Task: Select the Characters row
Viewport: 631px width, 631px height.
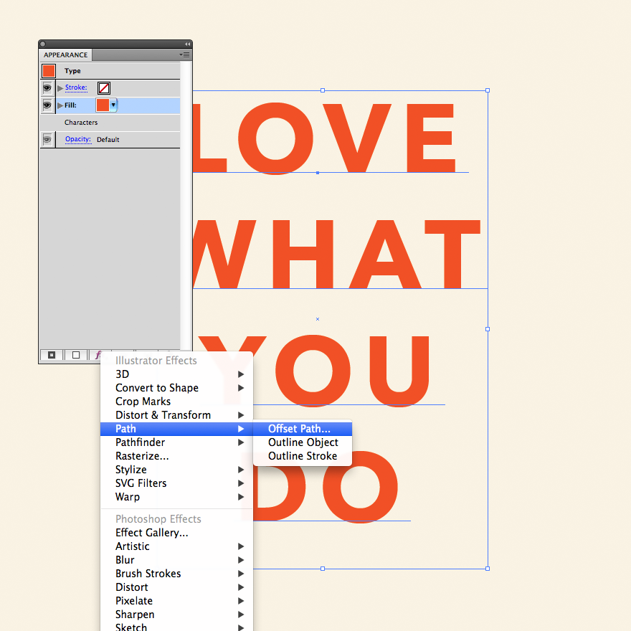Action: coord(110,123)
